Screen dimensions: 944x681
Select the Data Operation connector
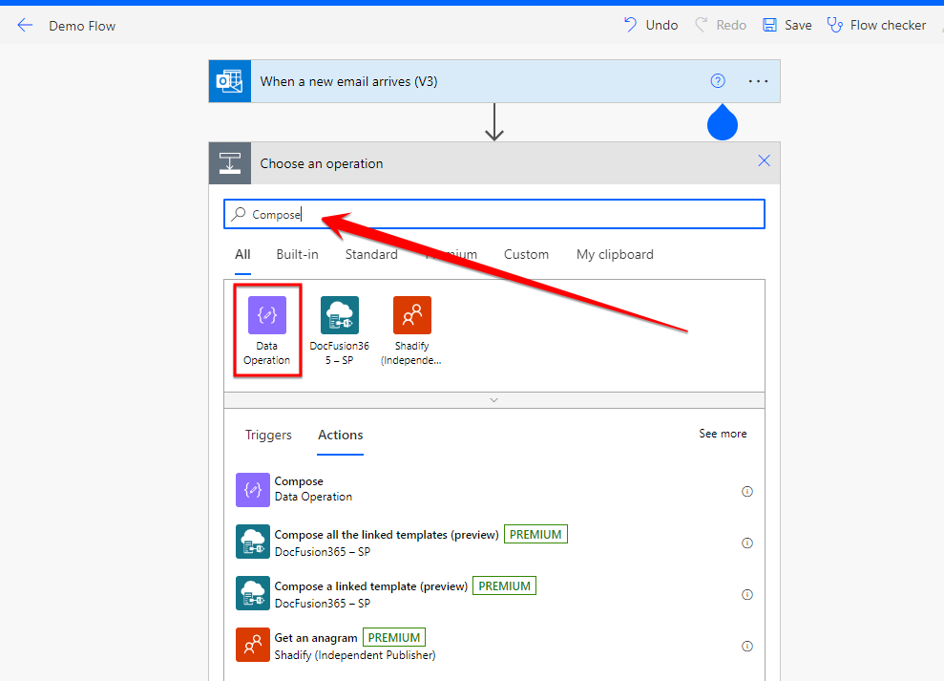(x=267, y=330)
